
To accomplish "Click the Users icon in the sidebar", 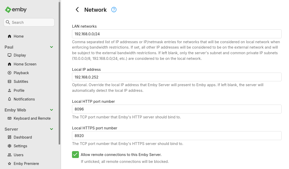I will [9, 155].
